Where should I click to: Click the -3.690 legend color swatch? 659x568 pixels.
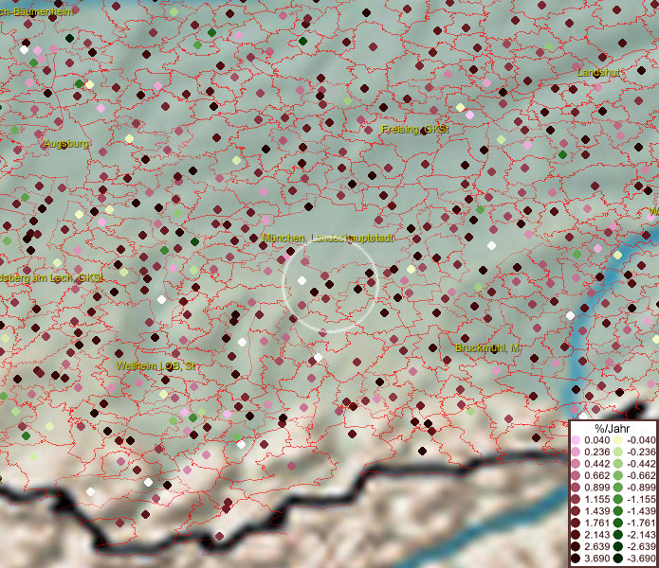(618, 559)
